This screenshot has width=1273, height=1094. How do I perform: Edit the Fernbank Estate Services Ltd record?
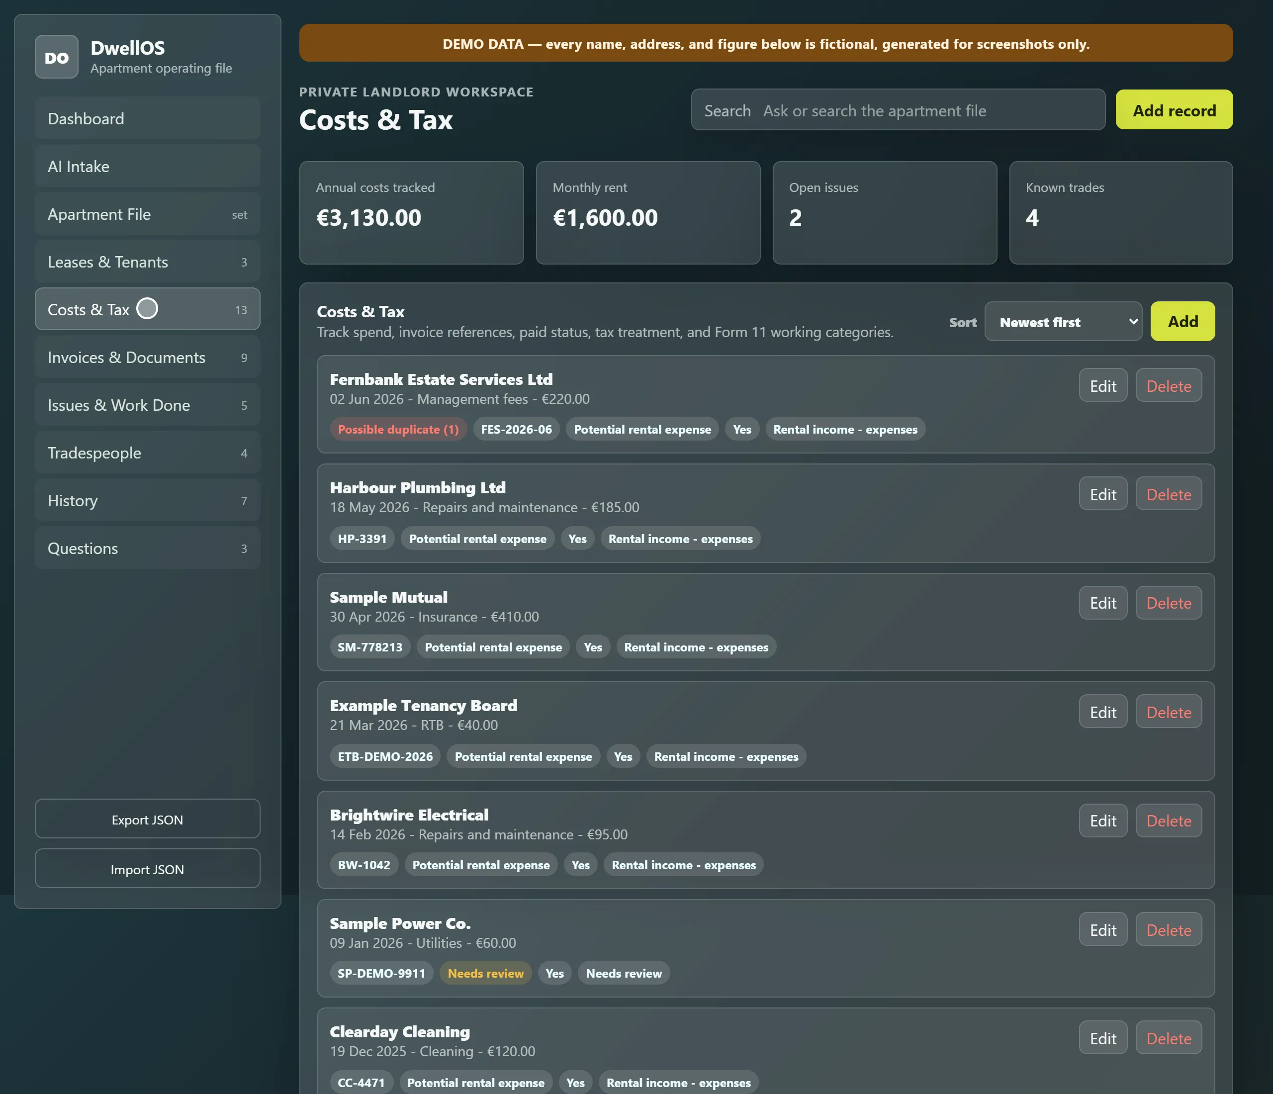pos(1103,386)
